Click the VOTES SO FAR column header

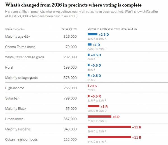pyautogui.click(x=69, y=29)
